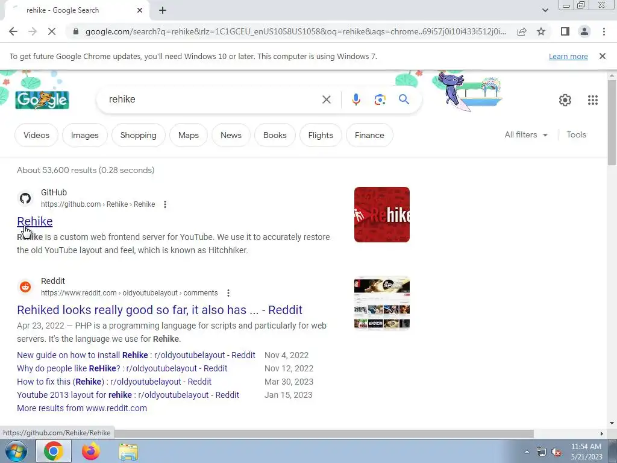Show hidden system tray icons

click(x=527, y=452)
